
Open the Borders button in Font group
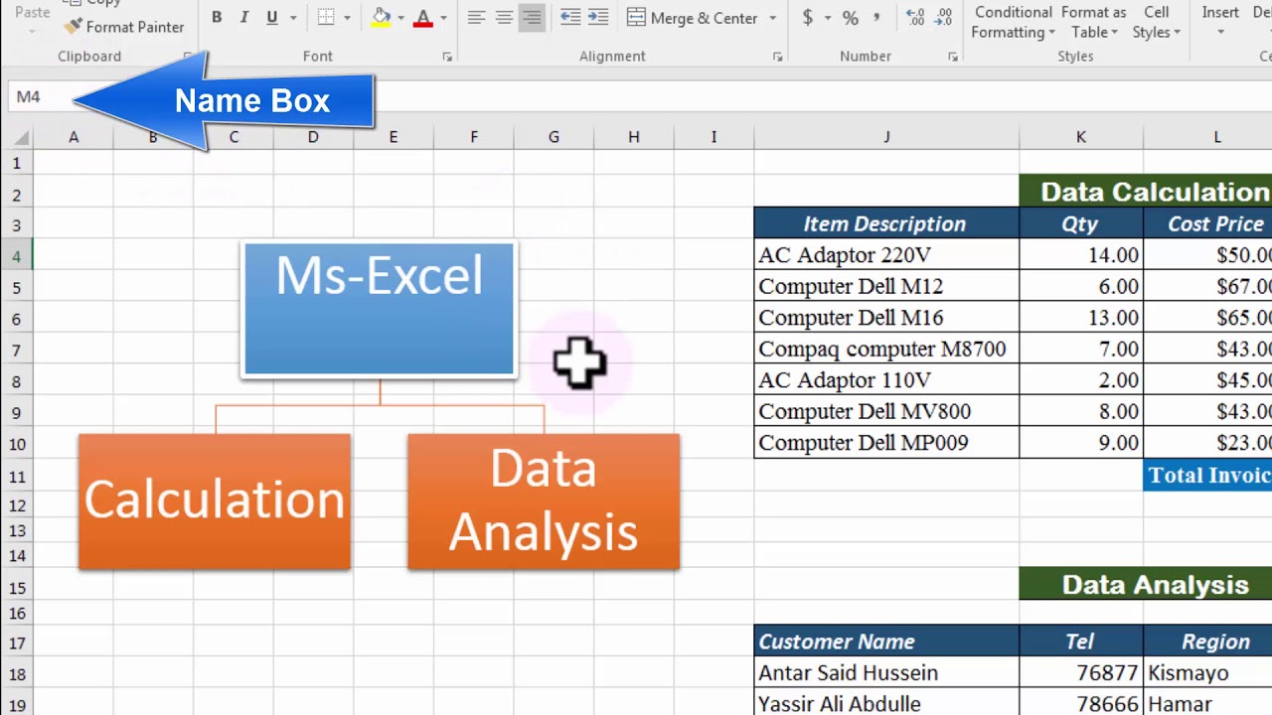point(326,18)
